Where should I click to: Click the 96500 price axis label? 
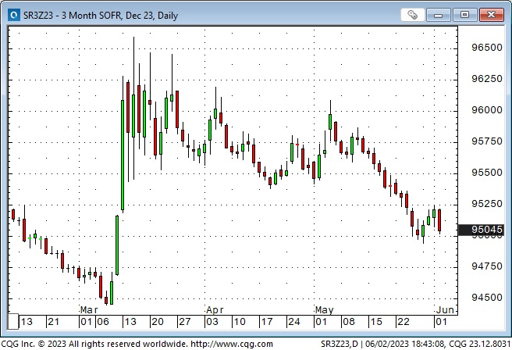tap(487, 48)
